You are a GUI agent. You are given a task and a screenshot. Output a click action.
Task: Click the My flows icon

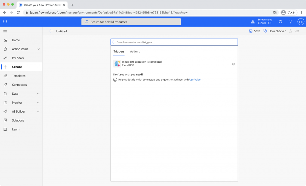pyautogui.click(x=5, y=58)
